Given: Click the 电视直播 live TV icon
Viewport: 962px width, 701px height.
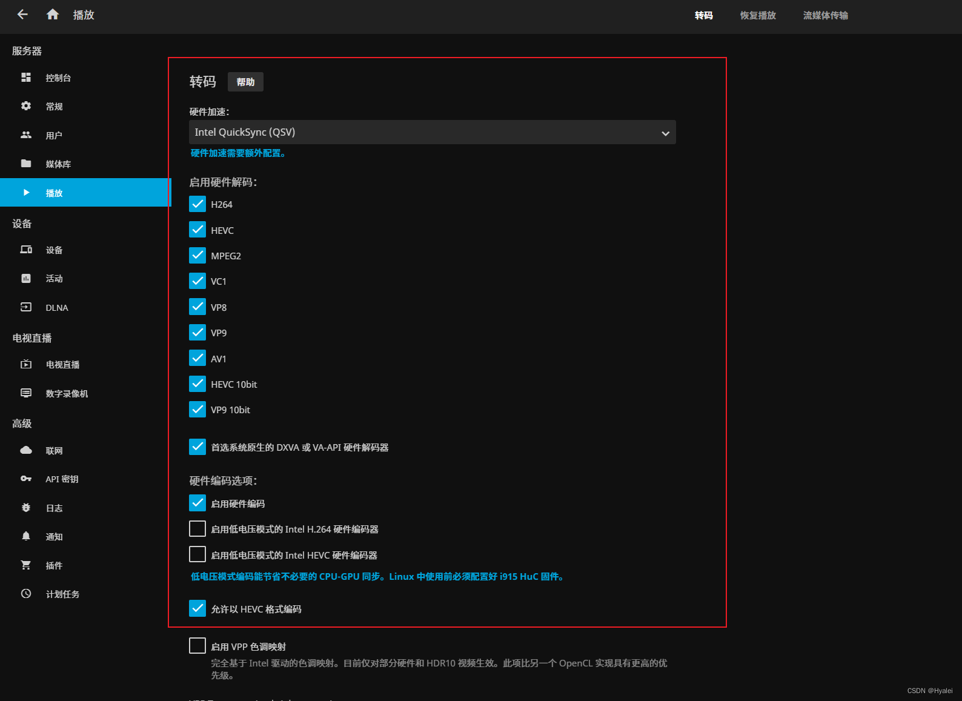Looking at the screenshot, I should point(26,364).
